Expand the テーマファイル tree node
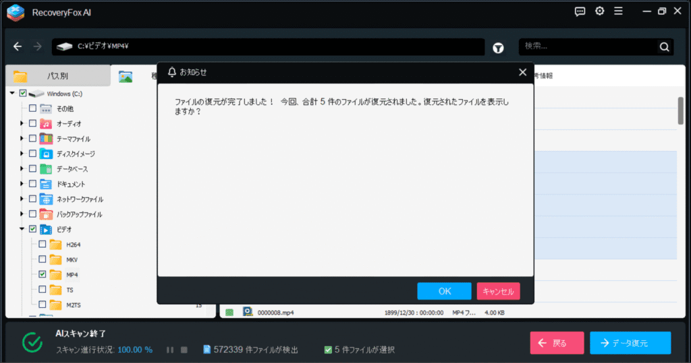The height and width of the screenshot is (363, 691). click(x=22, y=139)
